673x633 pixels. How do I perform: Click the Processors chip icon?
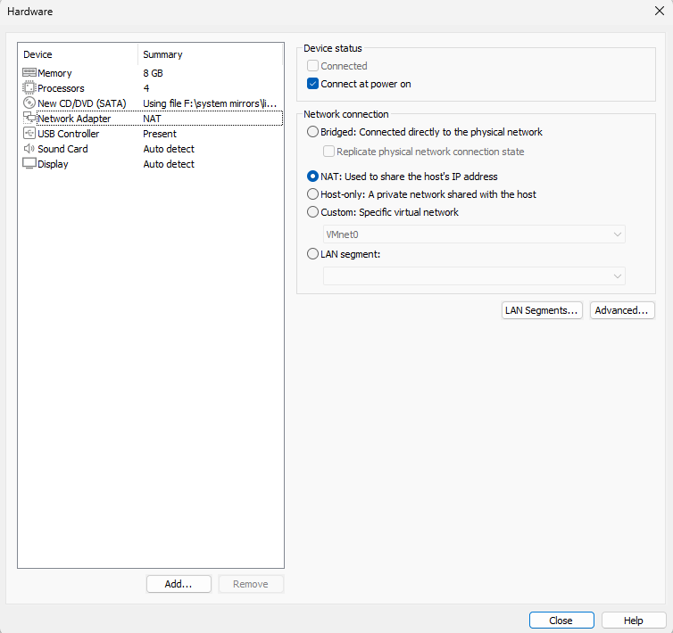pos(29,88)
